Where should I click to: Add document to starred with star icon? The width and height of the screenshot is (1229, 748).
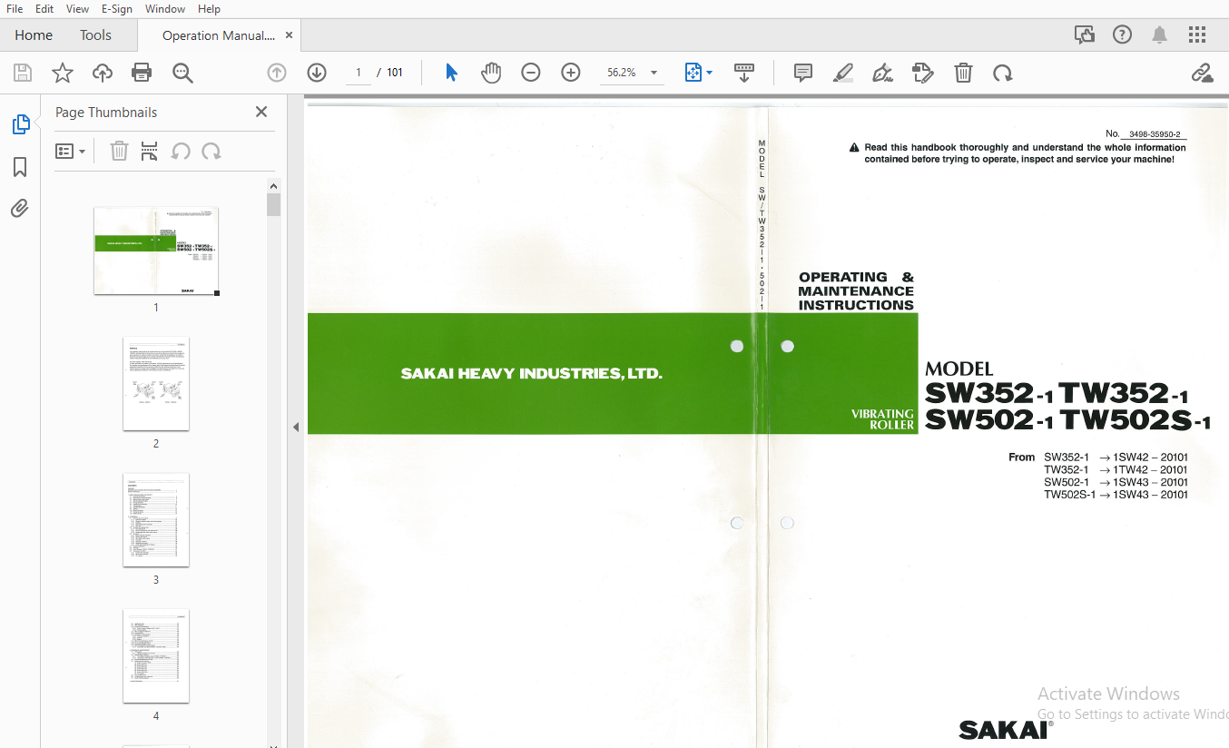(63, 73)
